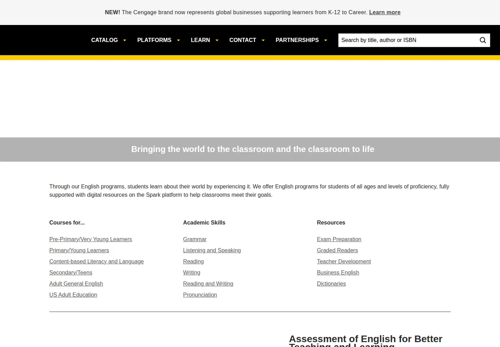
Task: Open the PARTNERSHIPS menu
Action: pos(297,40)
